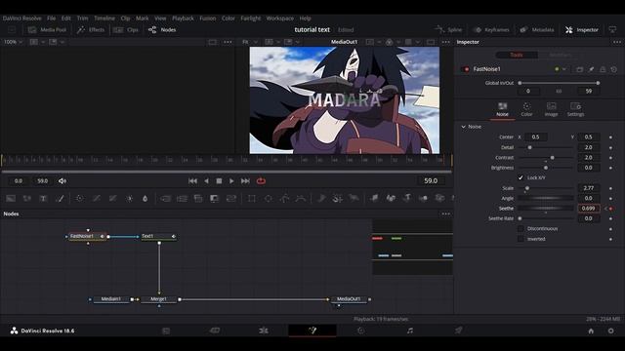The width and height of the screenshot is (625, 351).
Task: Hide the Inspector panel
Action: pos(582,30)
